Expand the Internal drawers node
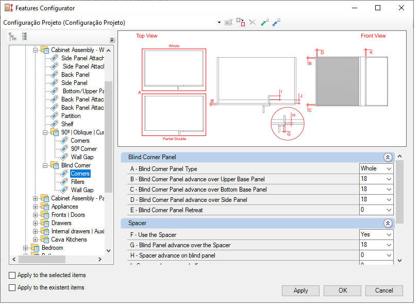Viewport: 419px width, 308px height. point(35,231)
